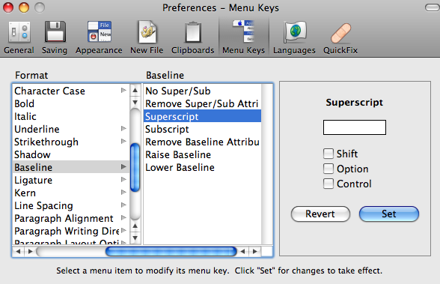Click right arrow at horizontal scrollbar start
This screenshot has width=440, height=284.
pos(30,252)
